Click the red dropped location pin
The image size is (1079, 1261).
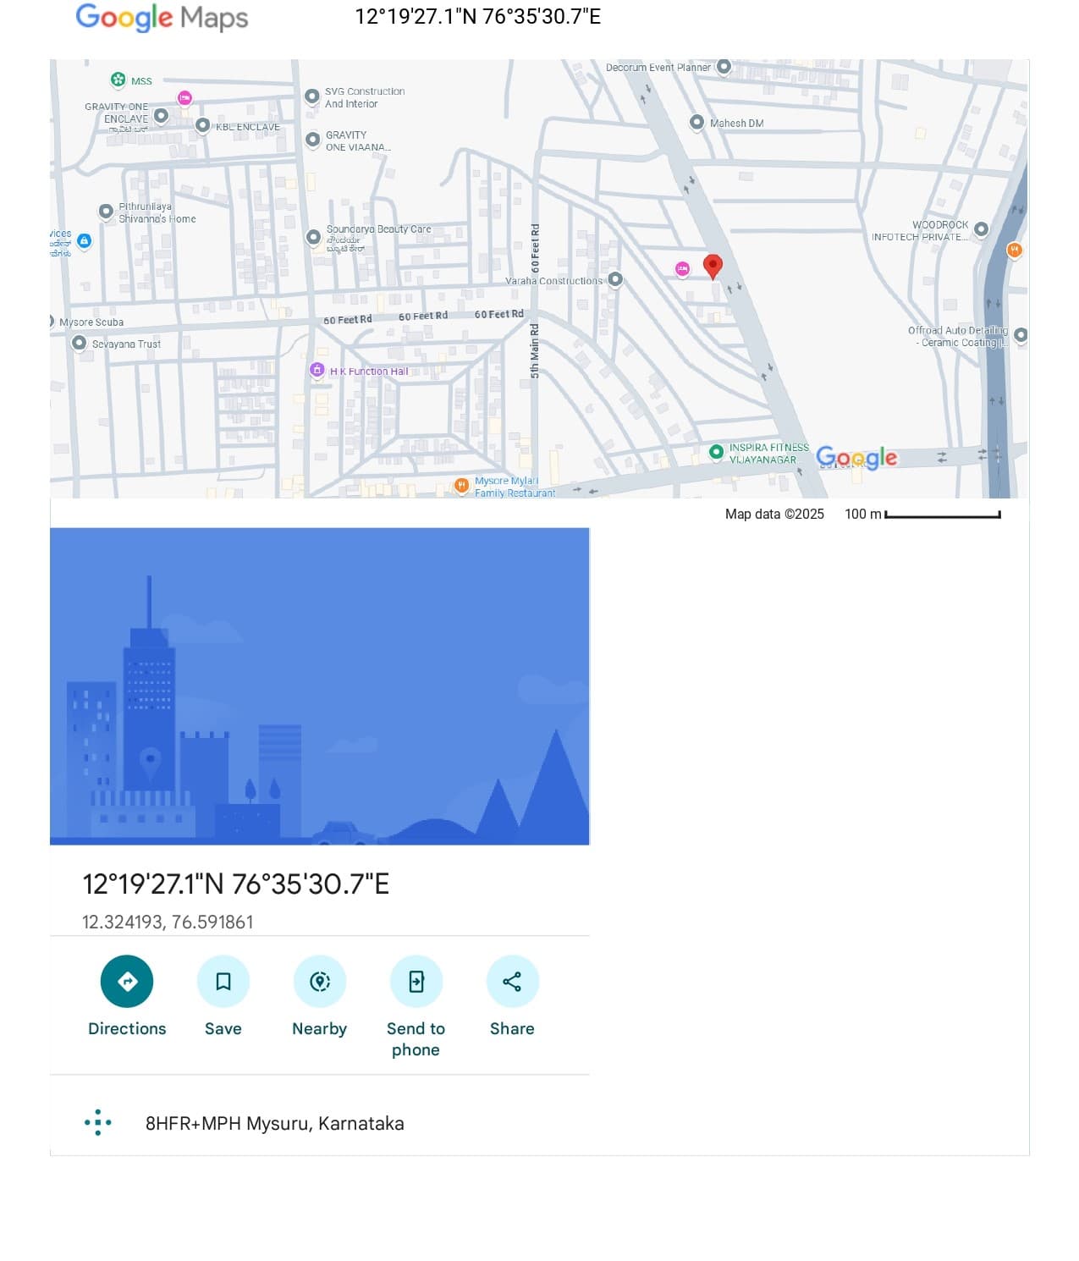click(x=713, y=267)
